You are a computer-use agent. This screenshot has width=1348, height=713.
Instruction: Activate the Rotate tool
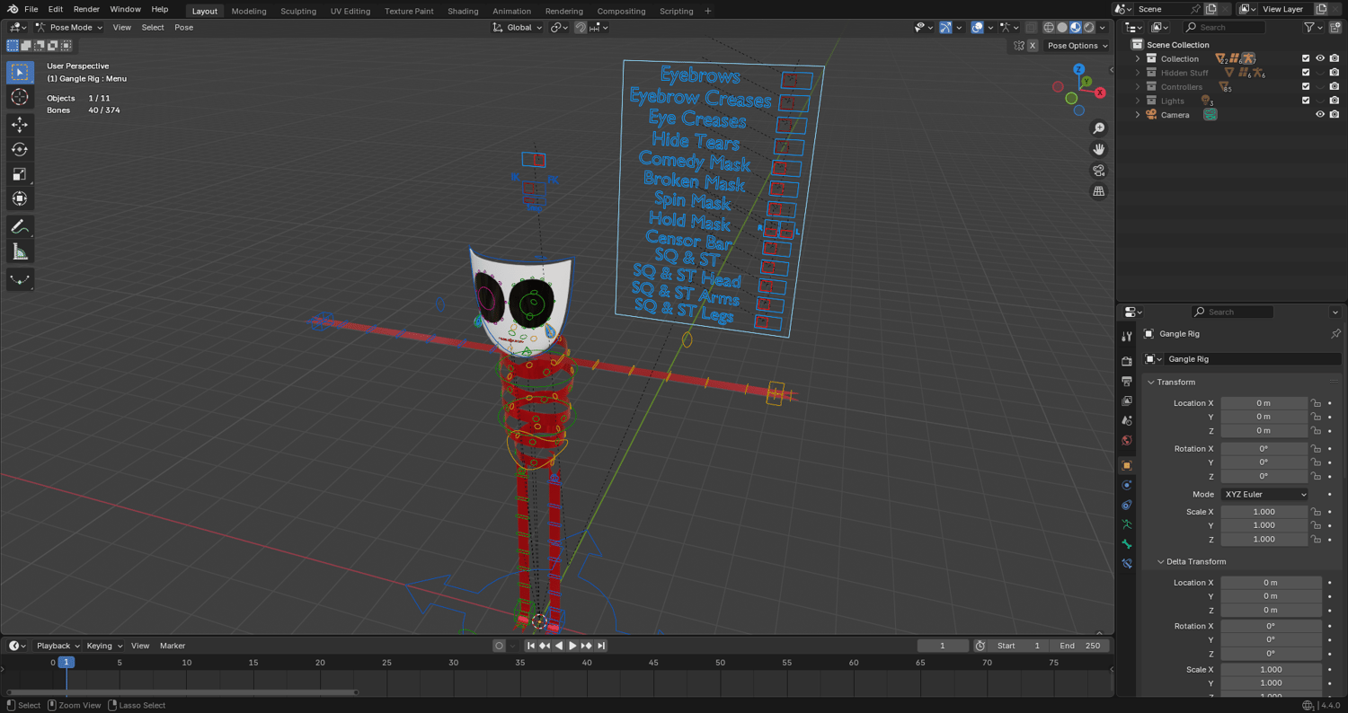tap(20, 149)
